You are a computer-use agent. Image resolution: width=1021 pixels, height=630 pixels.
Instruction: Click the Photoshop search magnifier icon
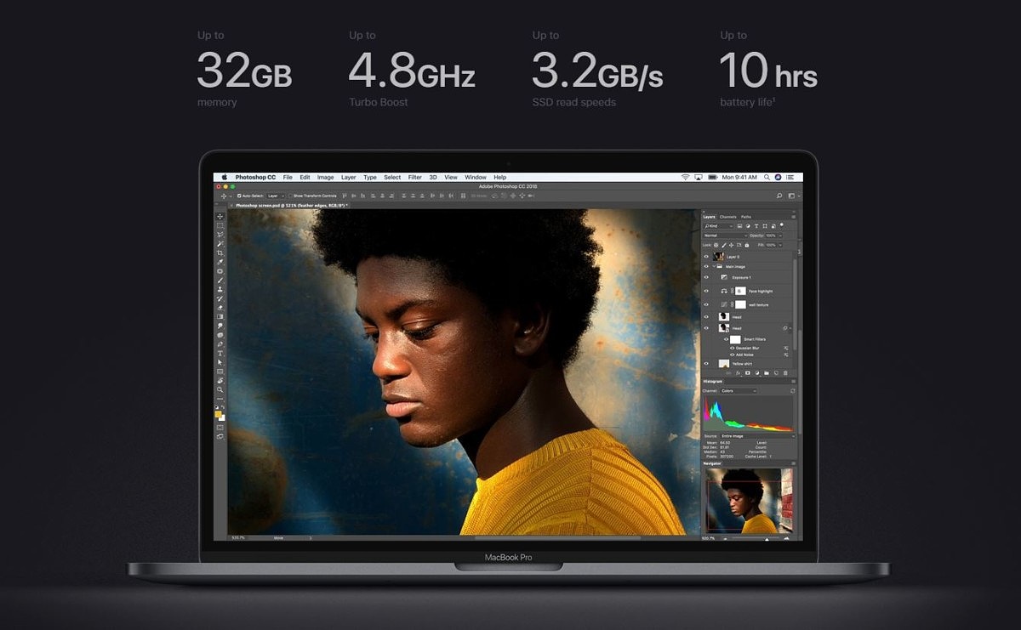pyautogui.click(x=779, y=196)
